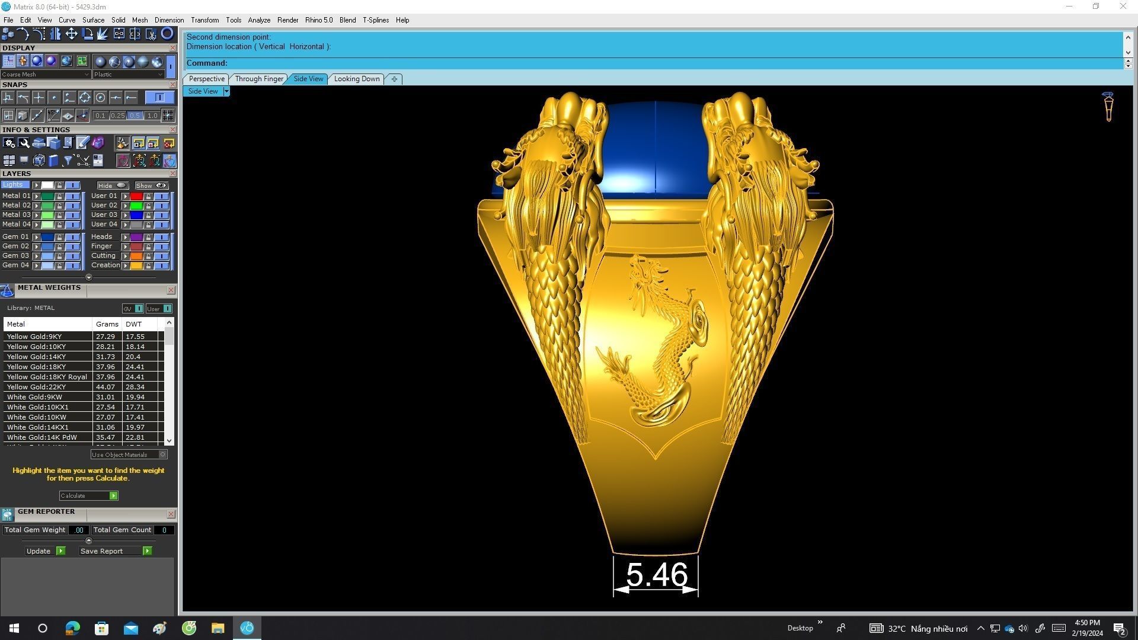
Task: Click the chain link join icon
Action: pos(119,34)
